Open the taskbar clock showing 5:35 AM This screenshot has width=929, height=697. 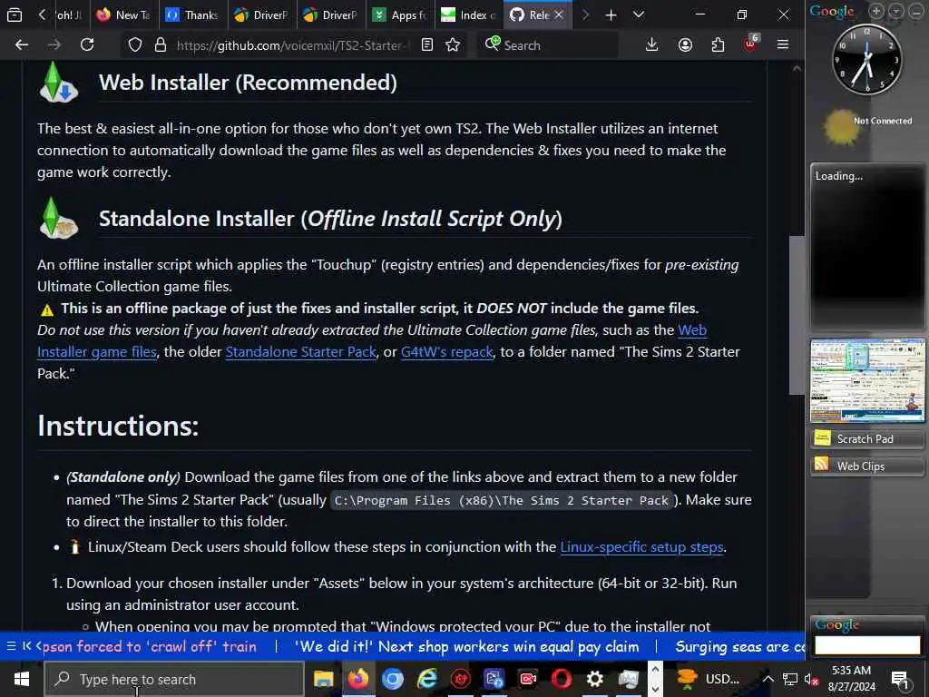pos(851,679)
